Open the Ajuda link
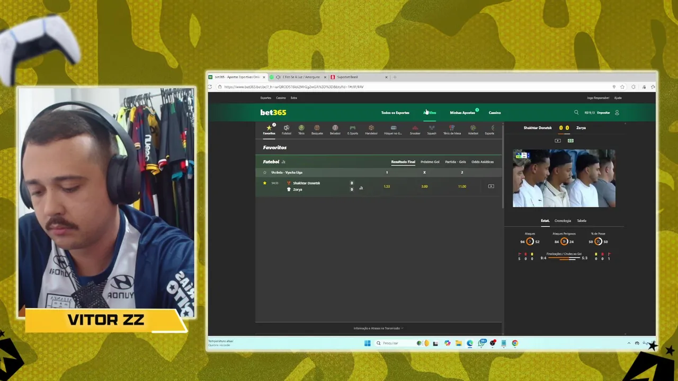This screenshot has height=381, width=678. click(618, 98)
